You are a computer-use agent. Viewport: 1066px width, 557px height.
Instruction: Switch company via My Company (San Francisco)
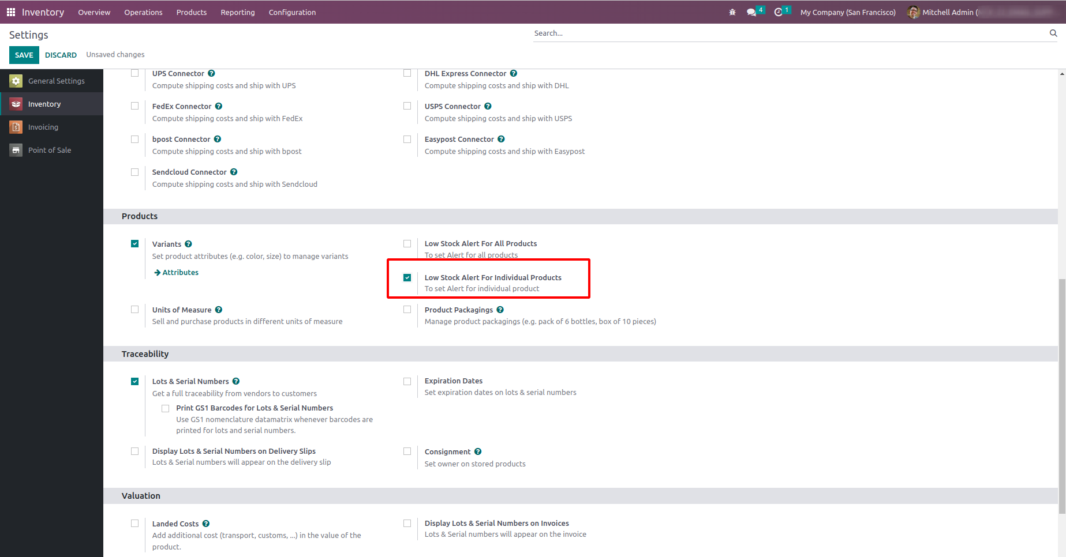[848, 12]
